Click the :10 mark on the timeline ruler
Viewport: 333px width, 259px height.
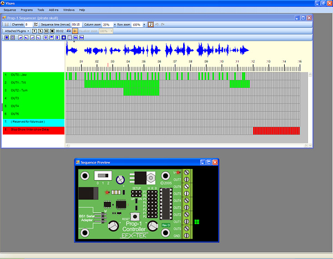(x=221, y=62)
